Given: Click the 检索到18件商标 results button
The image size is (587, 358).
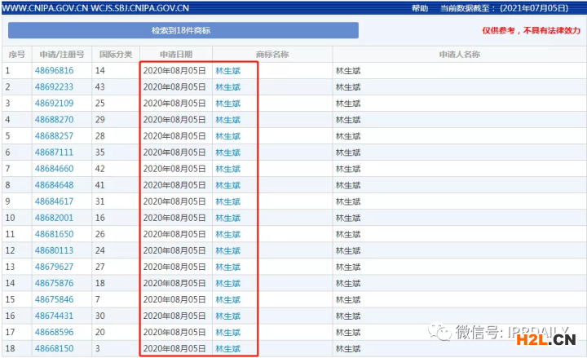Looking at the screenshot, I should (183, 30).
